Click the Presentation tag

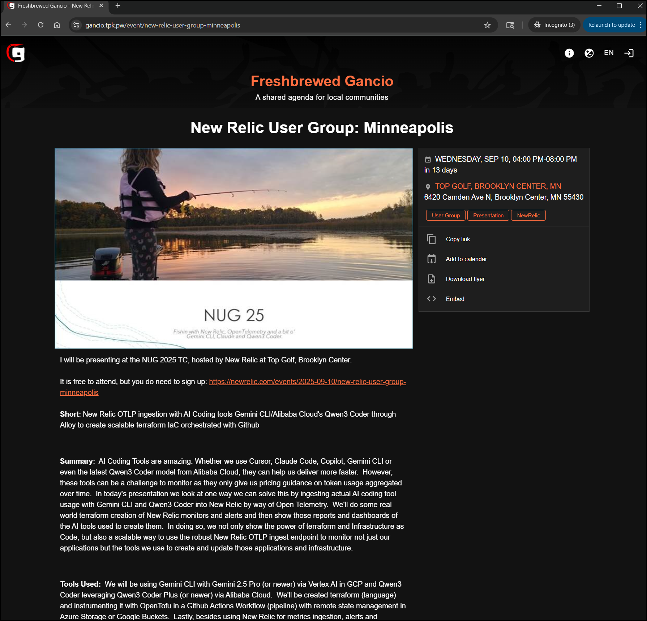click(x=488, y=215)
